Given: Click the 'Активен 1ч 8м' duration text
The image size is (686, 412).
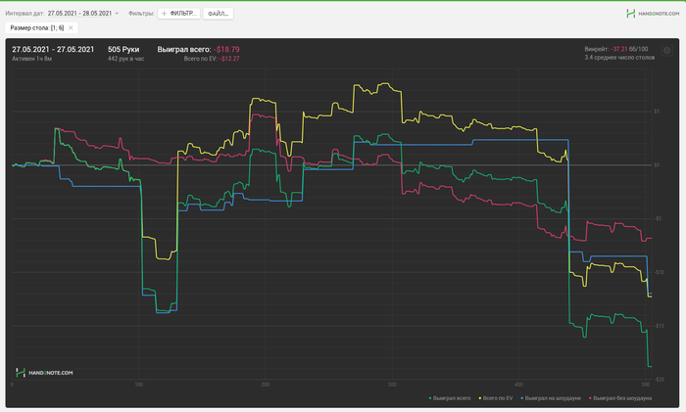Looking at the screenshot, I should [x=32, y=59].
